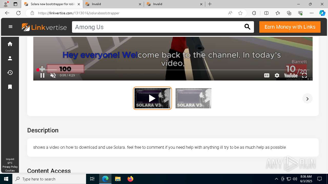This screenshot has width=328, height=184.
Task: Click Earn Money with Links button
Action: point(290,27)
